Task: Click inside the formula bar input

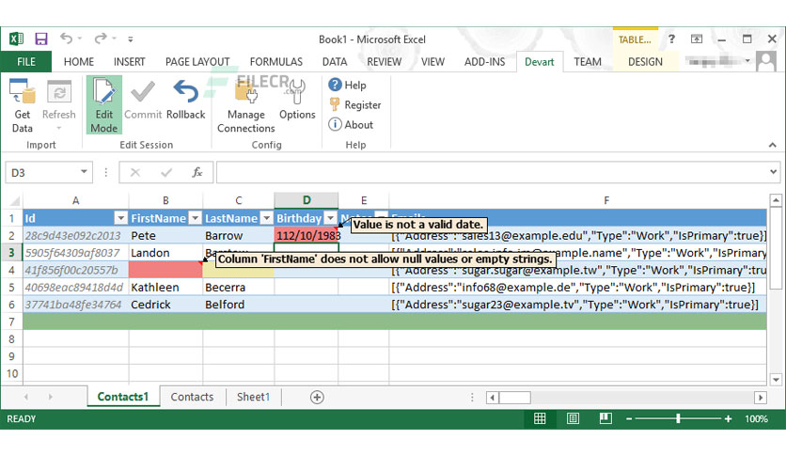Action: coord(492,172)
